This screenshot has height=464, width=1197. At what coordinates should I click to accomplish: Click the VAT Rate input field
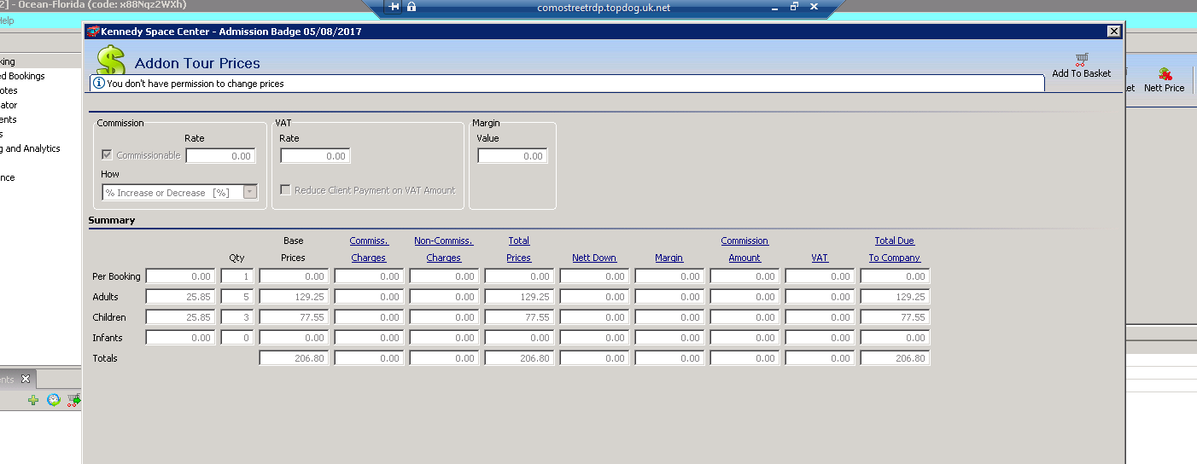(315, 156)
